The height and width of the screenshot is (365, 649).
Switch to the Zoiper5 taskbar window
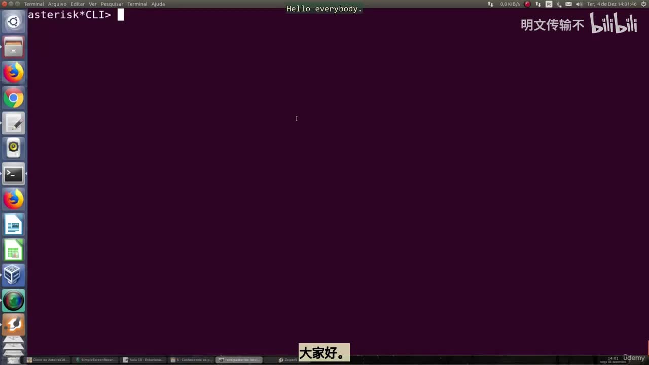tap(288, 360)
